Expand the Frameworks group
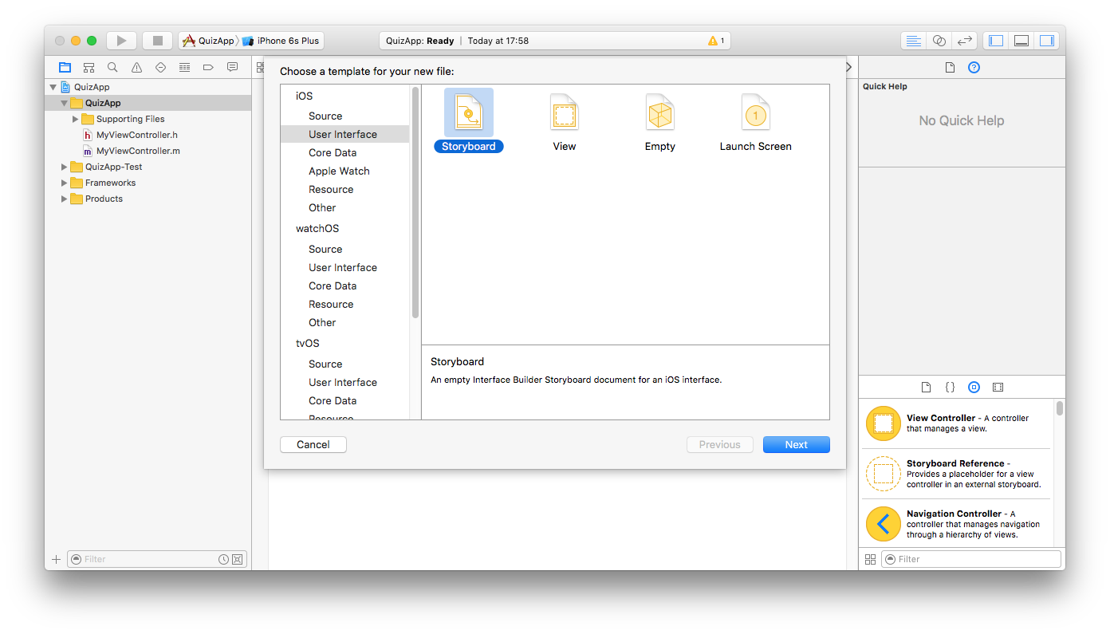Image resolution: width=1110 pixels, height=634 pixels. [x=65, y=183]
